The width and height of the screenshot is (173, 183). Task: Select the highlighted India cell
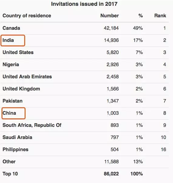pyautogui.click(x=13, y=40)
